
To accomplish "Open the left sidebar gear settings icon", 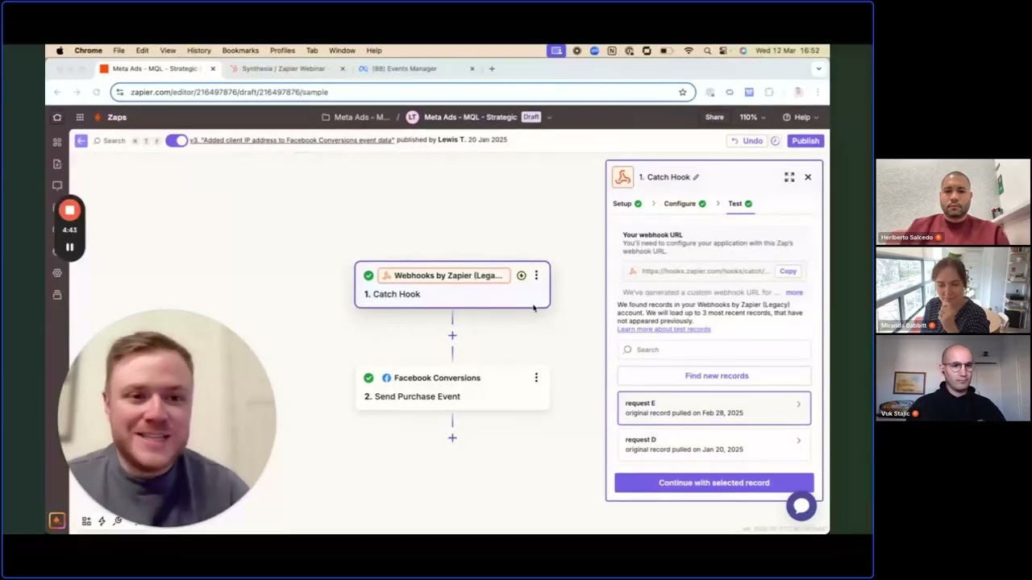I will pos(57,272).
